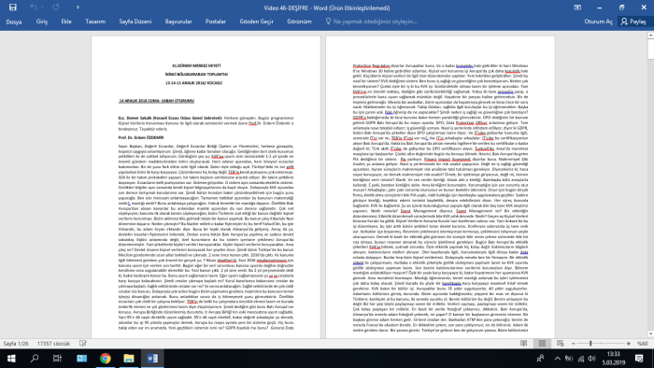Click 'İKİNCİ BÖLGELERARASI TOPLANTISI' heading line

click(196, 74)
